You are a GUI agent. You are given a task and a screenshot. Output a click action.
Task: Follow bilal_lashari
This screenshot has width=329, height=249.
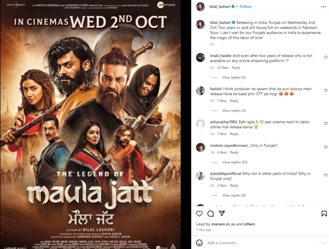tap(245, 7)
